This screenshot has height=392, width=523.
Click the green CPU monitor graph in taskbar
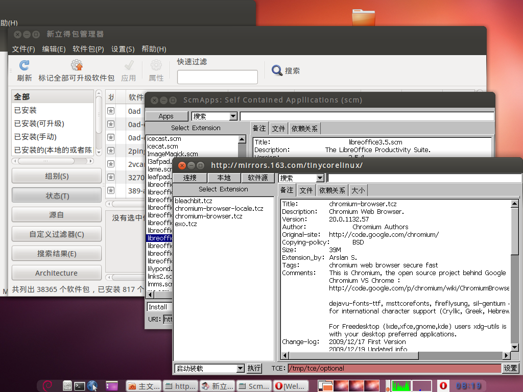pos(401,386)
